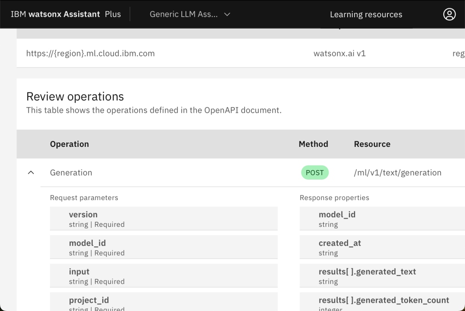Click the Resource column header

[372, 144]
